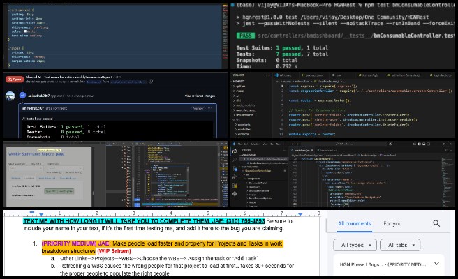Open the All tabs filter dropdown
This screenshot has width=458, height=279.
pos(400,245)
